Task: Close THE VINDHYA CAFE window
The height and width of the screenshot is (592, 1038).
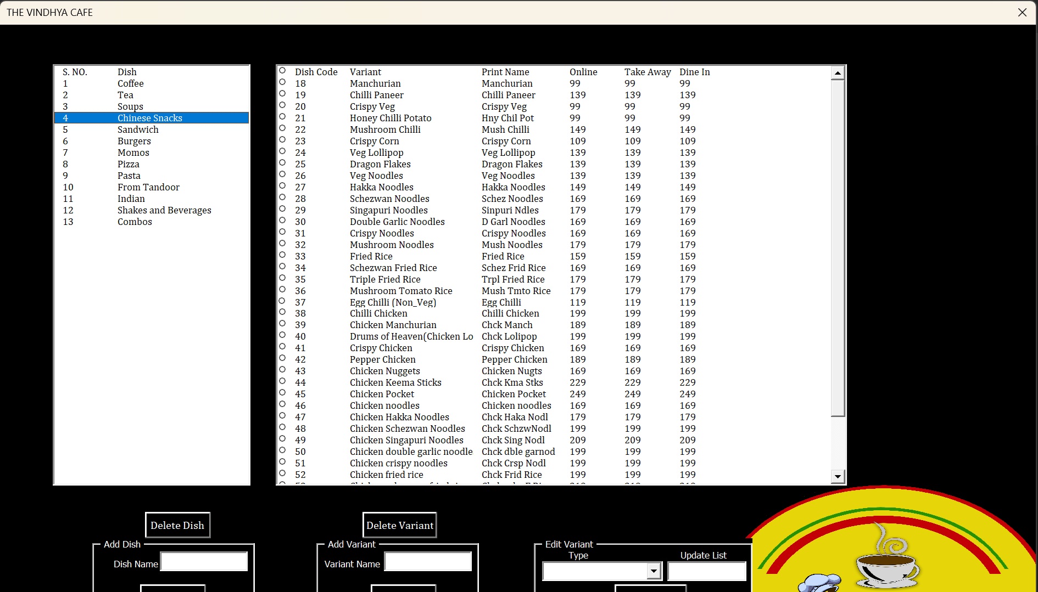Action: pos(1022,12)
